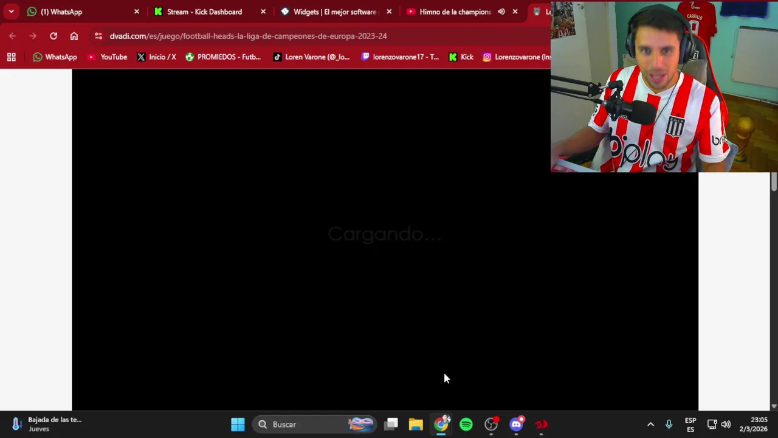Open the Loren Varone TikTok bookmark
Screen dimensions: 778x438
tap(311, 57)
